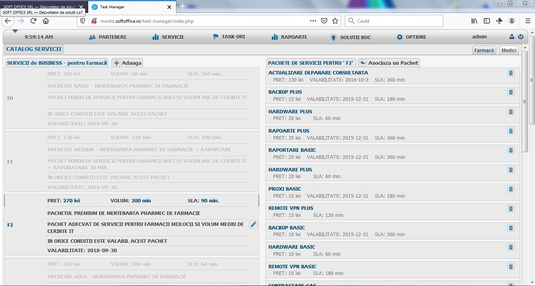Screen dimensions: 535x286
Task: Click trash icon for BACKUP PLUS
Action: tap(511, 92)
